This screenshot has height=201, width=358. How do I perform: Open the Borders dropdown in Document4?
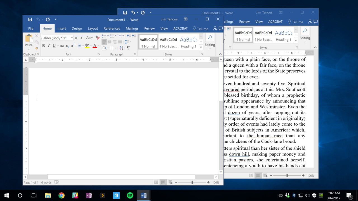[116, 48]
